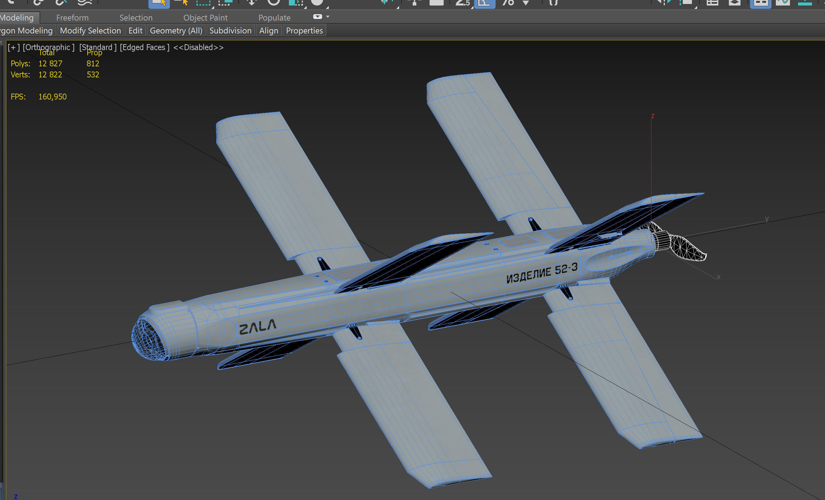This screenshot has width=825, height=500.
Task: Click the ribbon minimize mode button
Action: coord(317,16)
